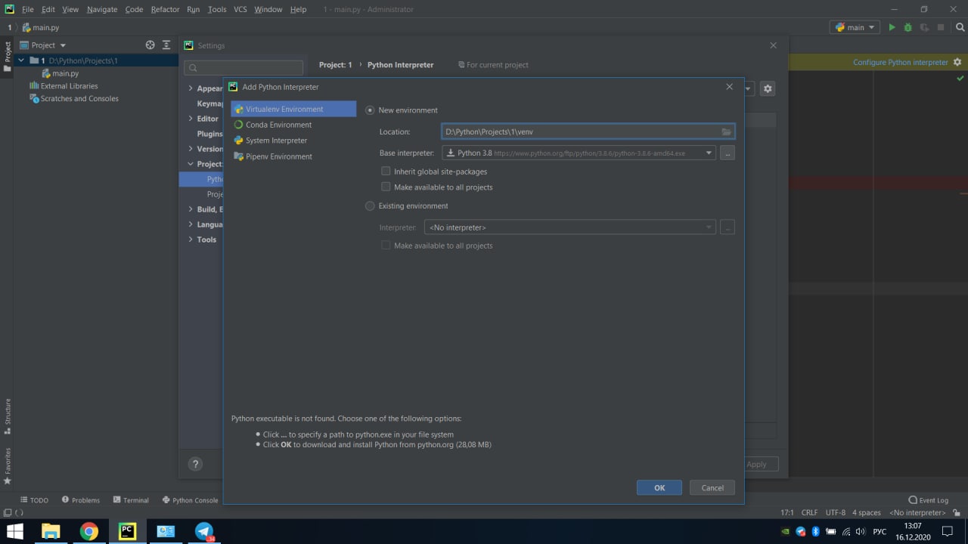
Task: Select Conda Environment in the list
Action: pos(293,125)
